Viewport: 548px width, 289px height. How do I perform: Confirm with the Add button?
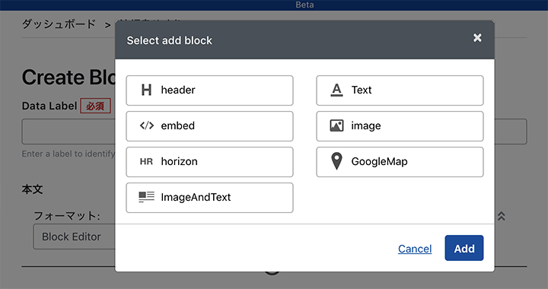464,248
